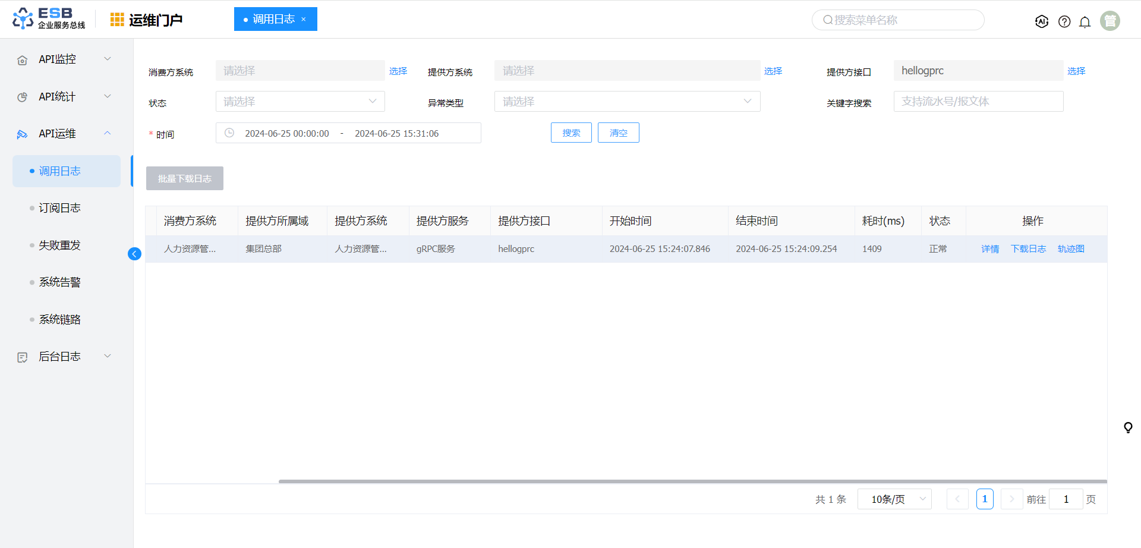Focus the 关键字搜索 input field
The height and width of the screenshot is (548, 1141).
[978, 102]
